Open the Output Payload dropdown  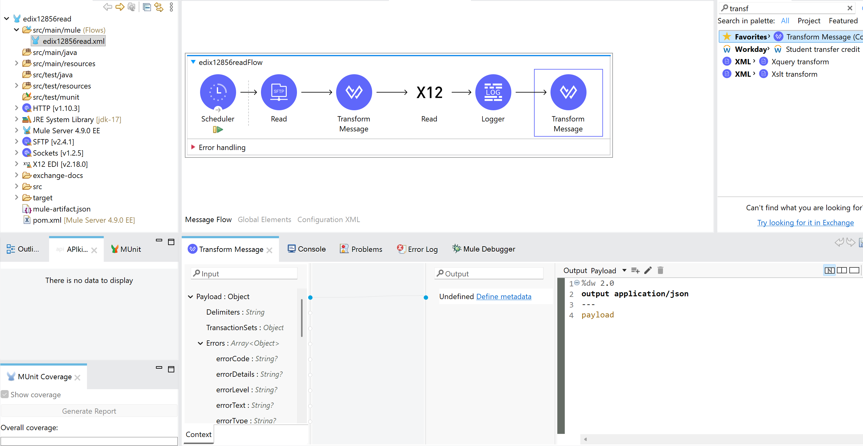tap(624, 270)
